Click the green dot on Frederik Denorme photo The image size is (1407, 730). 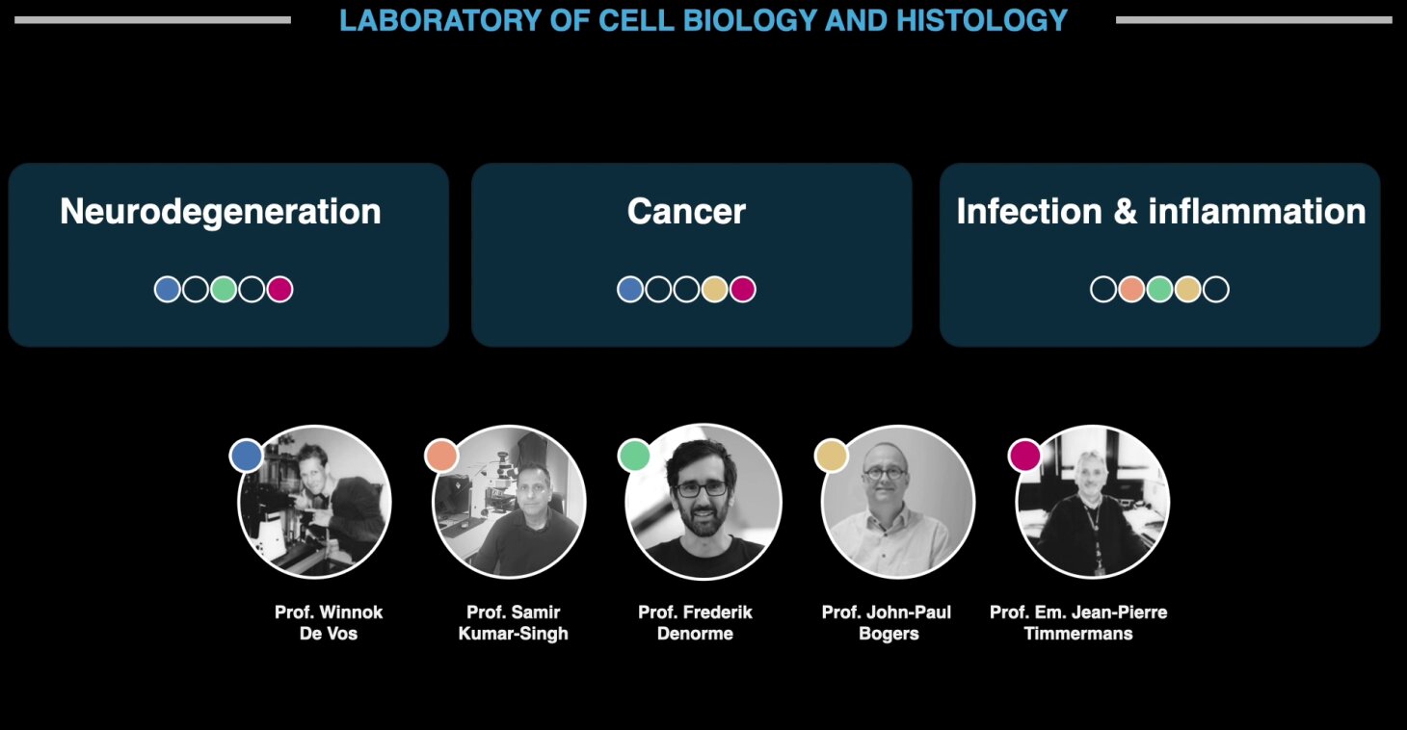[x=634, y=455]
